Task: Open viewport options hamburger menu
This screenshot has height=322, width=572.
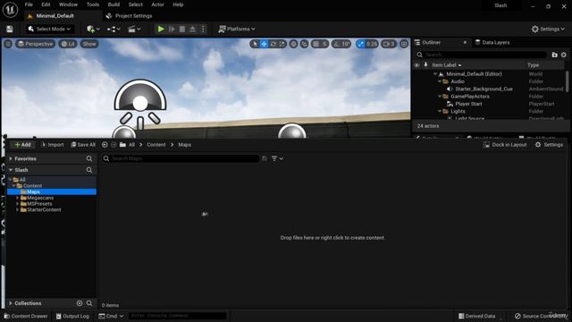Action: 8,44
